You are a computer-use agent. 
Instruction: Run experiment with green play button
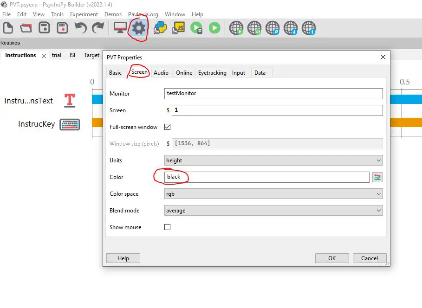(x=214, y=28)
